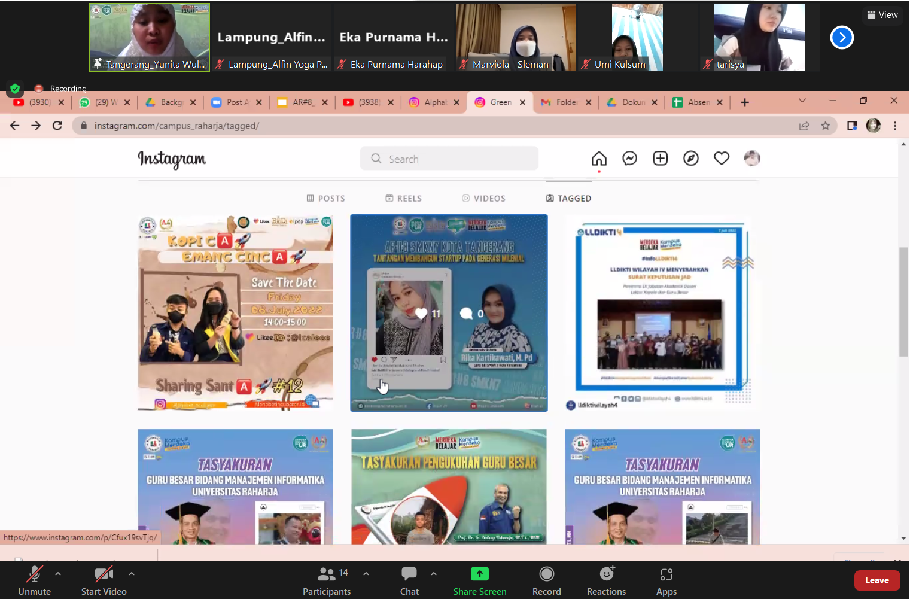This screenshot has height=599, width=910.
Task: Unmute the microphone in Zoom
Action: pos(35,581)
